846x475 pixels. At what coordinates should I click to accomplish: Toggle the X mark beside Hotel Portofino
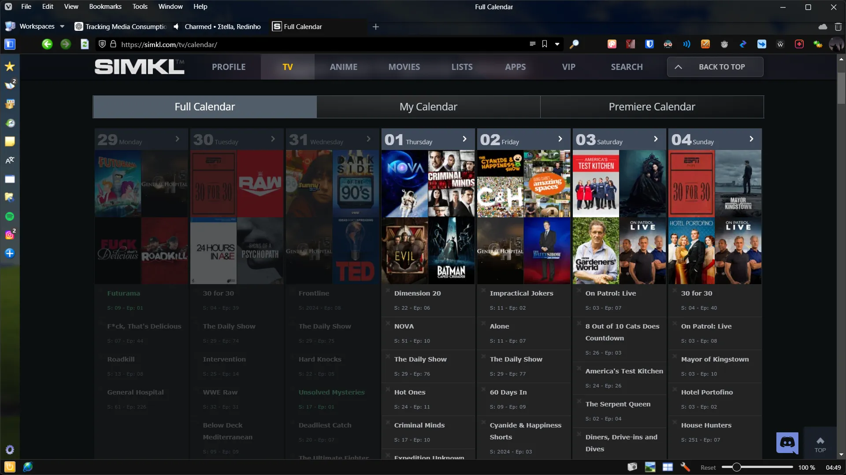675,389
